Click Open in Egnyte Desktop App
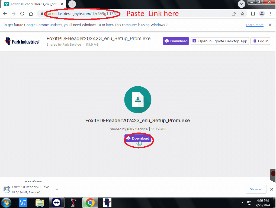 220,41
